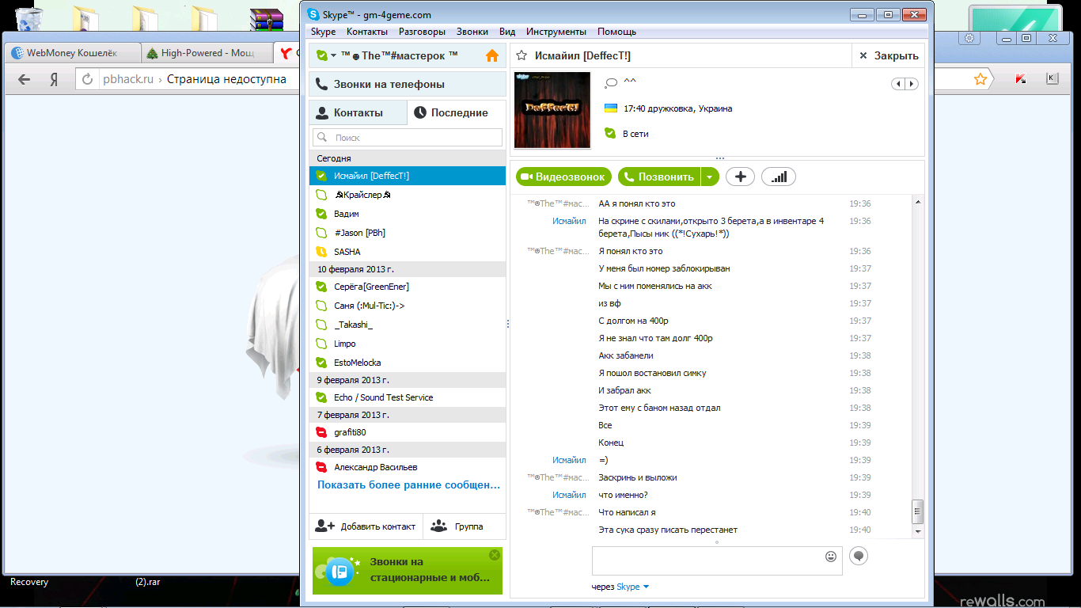Start a video call with Видеозвонок button
The height and width of the screenshot is (608, 1081).
point(564,177)
